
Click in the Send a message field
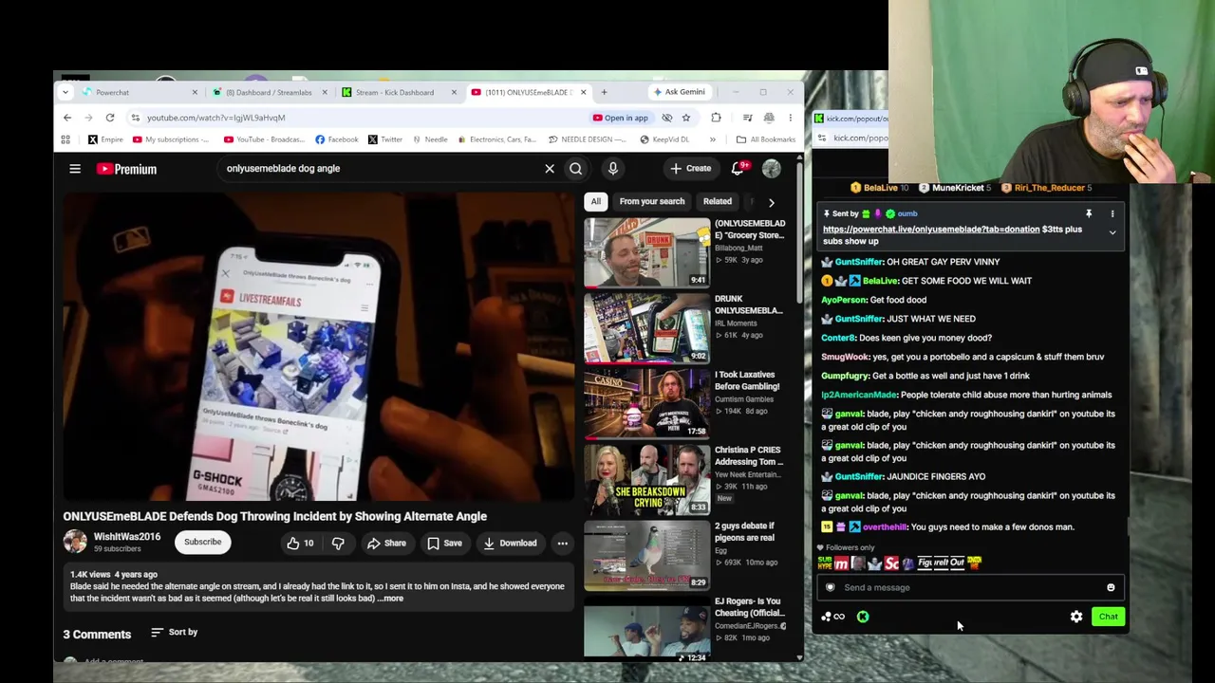pyautogui.click(x=970, y=587)
